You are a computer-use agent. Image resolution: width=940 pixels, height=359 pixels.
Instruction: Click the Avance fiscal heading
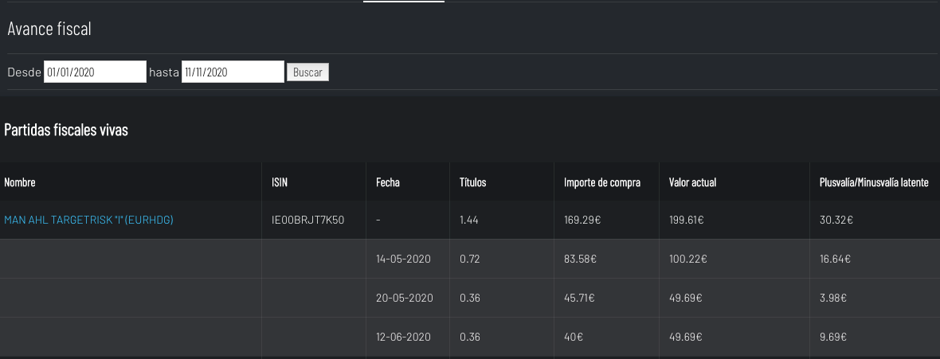click(x=49, y=28)
